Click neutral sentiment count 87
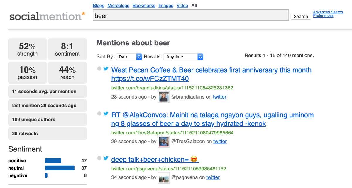Screen dimensions: 352x188 tap(84, 168)
